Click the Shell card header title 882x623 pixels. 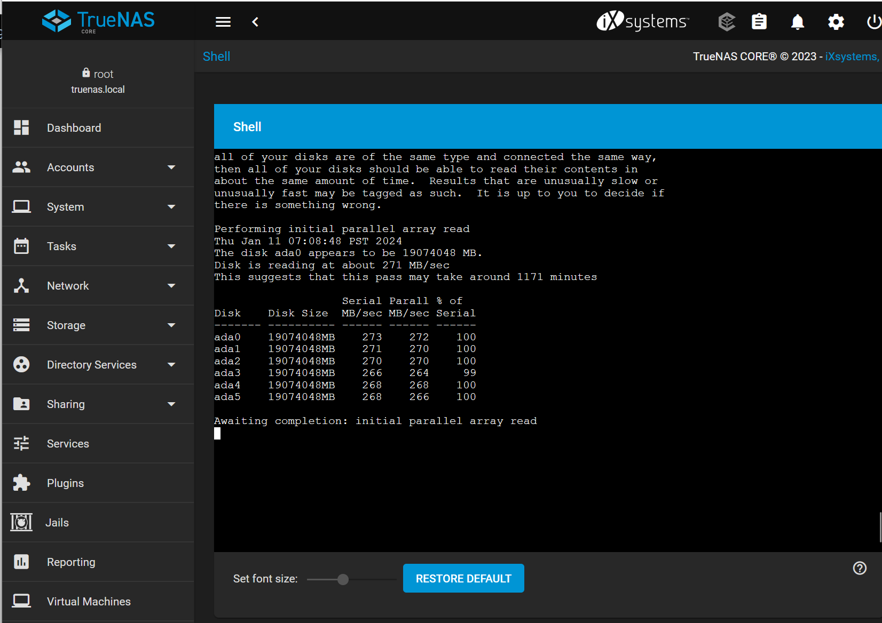(247, 127)
